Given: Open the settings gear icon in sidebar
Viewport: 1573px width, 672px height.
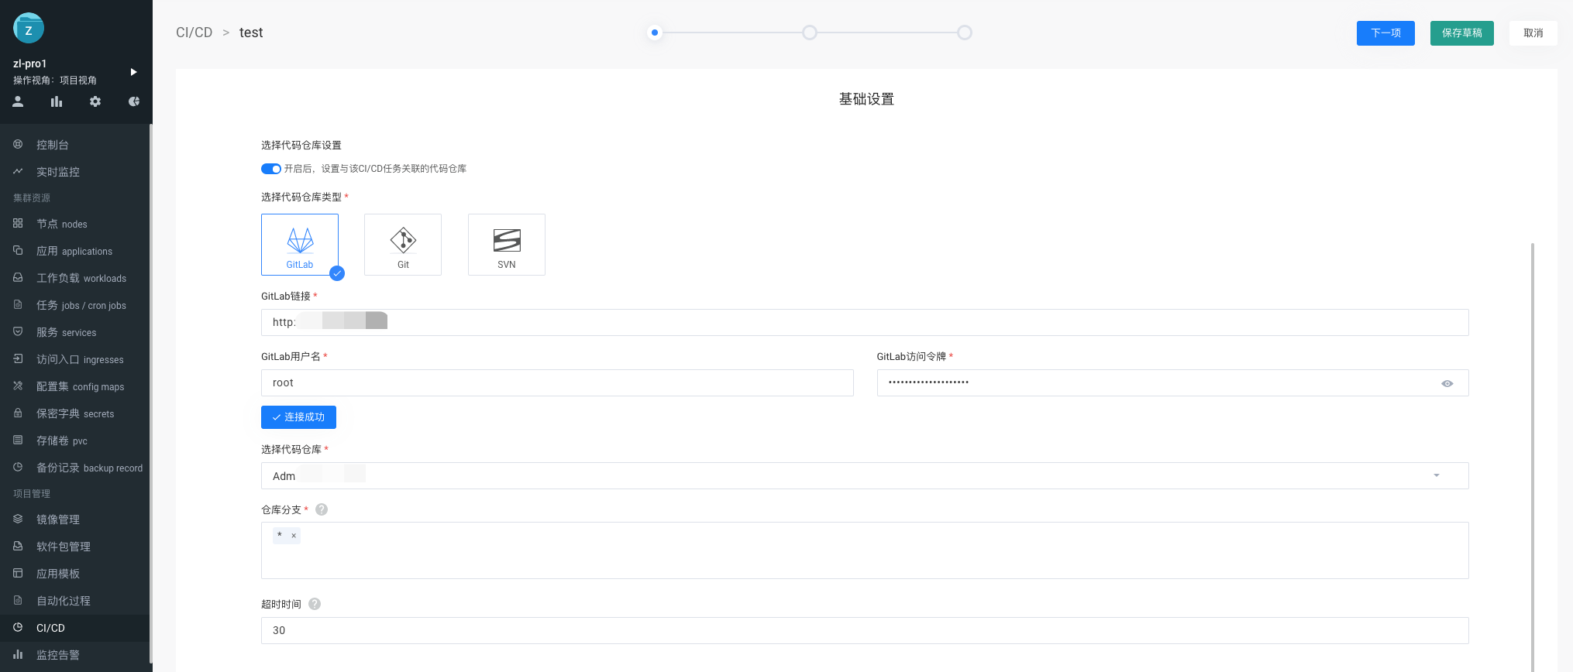Looking at the screenshot, I should pyautogui.click(x=95, y=101).
